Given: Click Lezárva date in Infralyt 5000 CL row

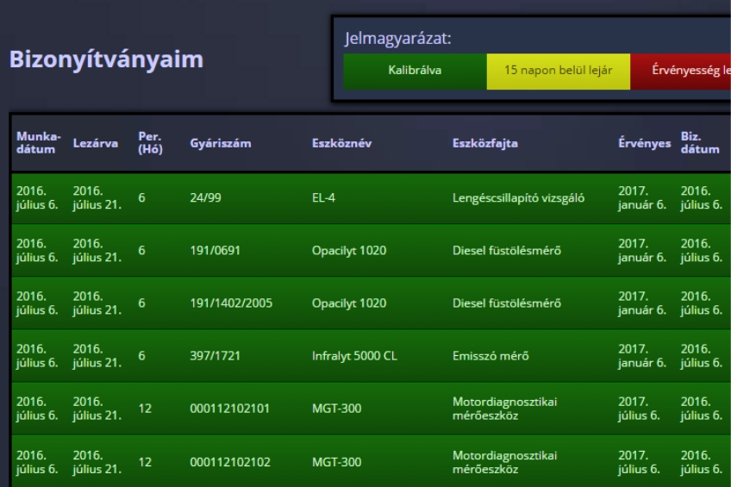Looking at the screenshot, I should coord(97,356).
